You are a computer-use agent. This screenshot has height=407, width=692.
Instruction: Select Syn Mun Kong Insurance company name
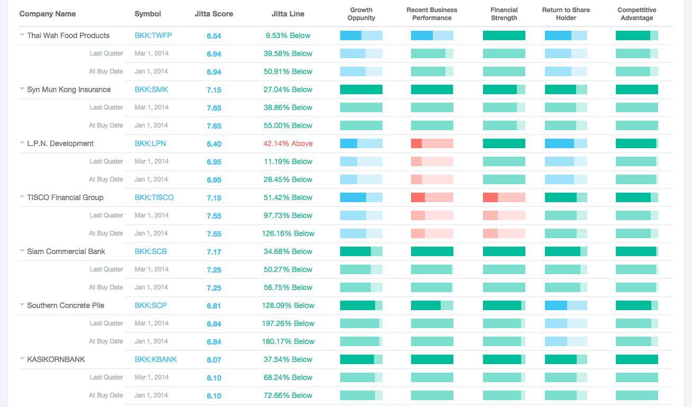(69, 89)
